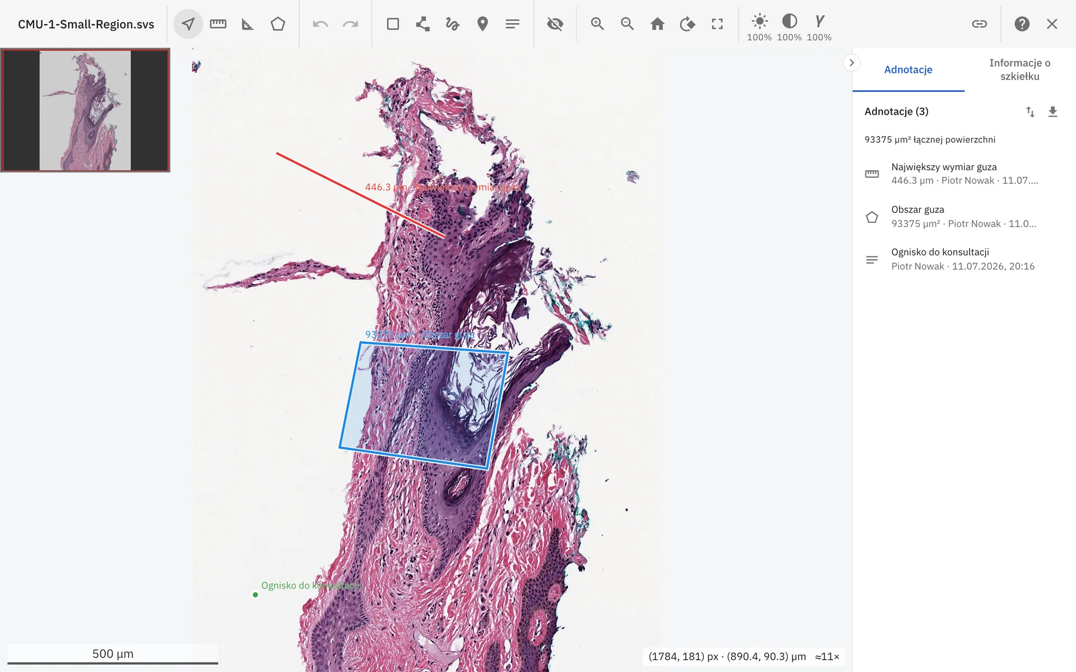The image size is (1076, 672).
Task: Select the navigation pointer tool
Action: click(188, 24)
